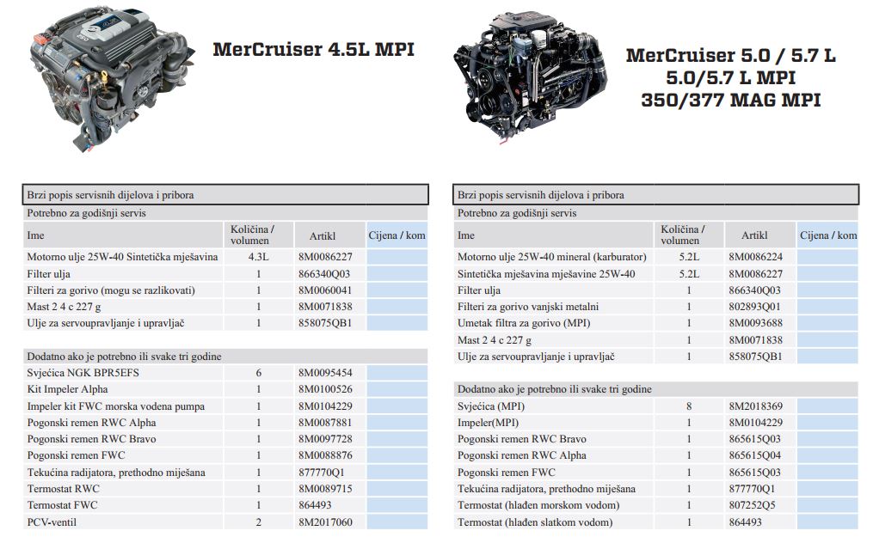This screenshot has width=873, height=549.
Task: Click 'Umetak filtra za gorivo (MPI)'
Action: pyautogui.click(x=524, y=323)
